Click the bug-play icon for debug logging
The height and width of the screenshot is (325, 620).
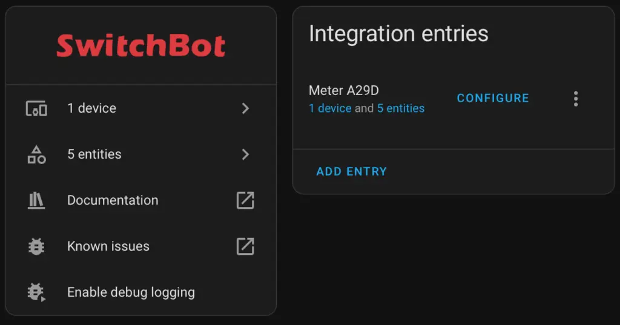(x=36, y=292)
